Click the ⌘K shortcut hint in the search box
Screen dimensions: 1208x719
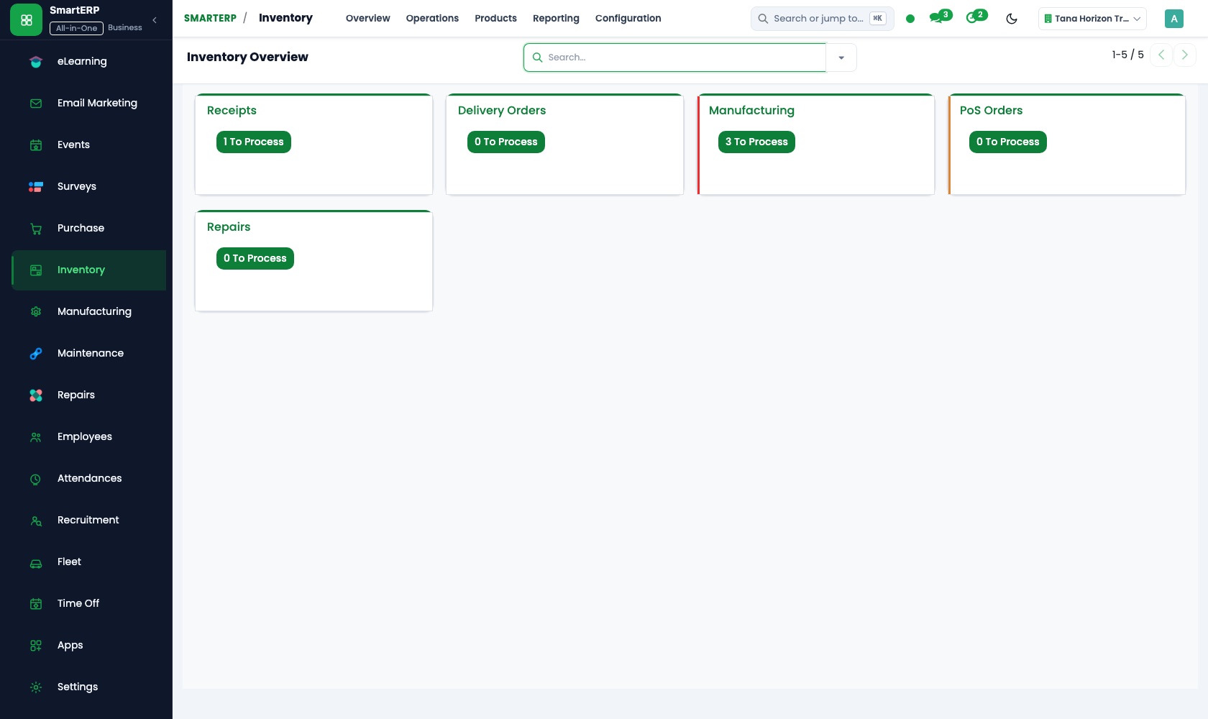point(878,19)
